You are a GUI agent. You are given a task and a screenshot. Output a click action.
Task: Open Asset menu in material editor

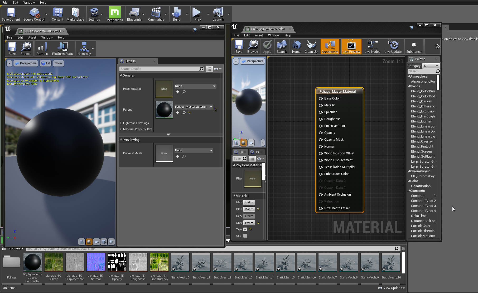pos(259,35)
